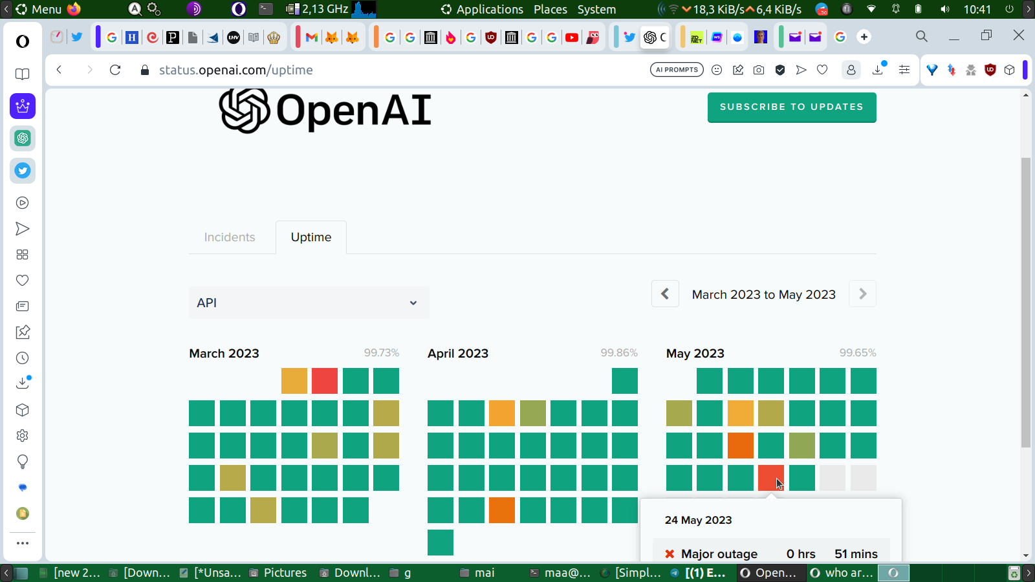Reload the page
The image size is (1035, 582).
(x=115, y=70)
